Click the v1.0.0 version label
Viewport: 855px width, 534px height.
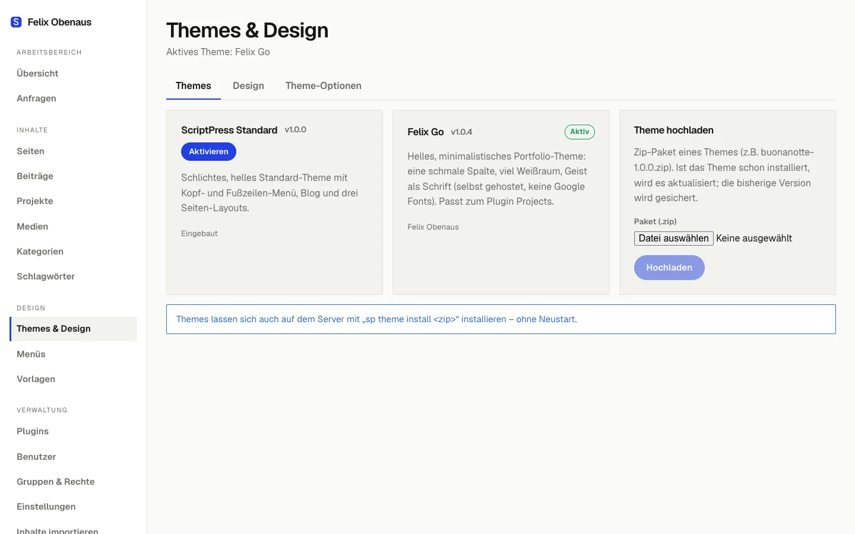[296, 129]
